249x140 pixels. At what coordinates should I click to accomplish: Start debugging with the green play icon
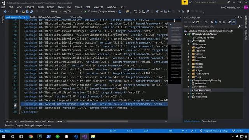pos(86,12)
